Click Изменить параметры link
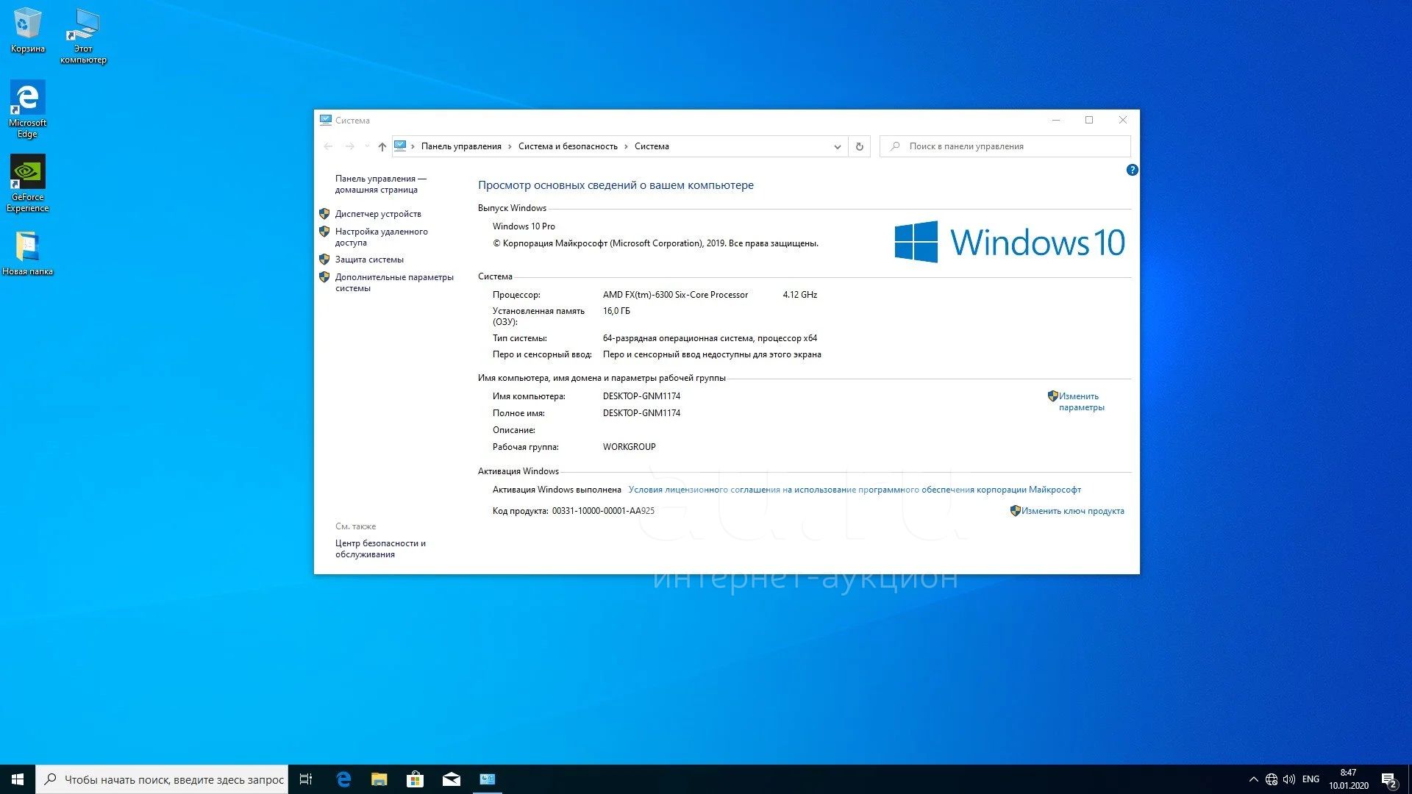 1081,401
